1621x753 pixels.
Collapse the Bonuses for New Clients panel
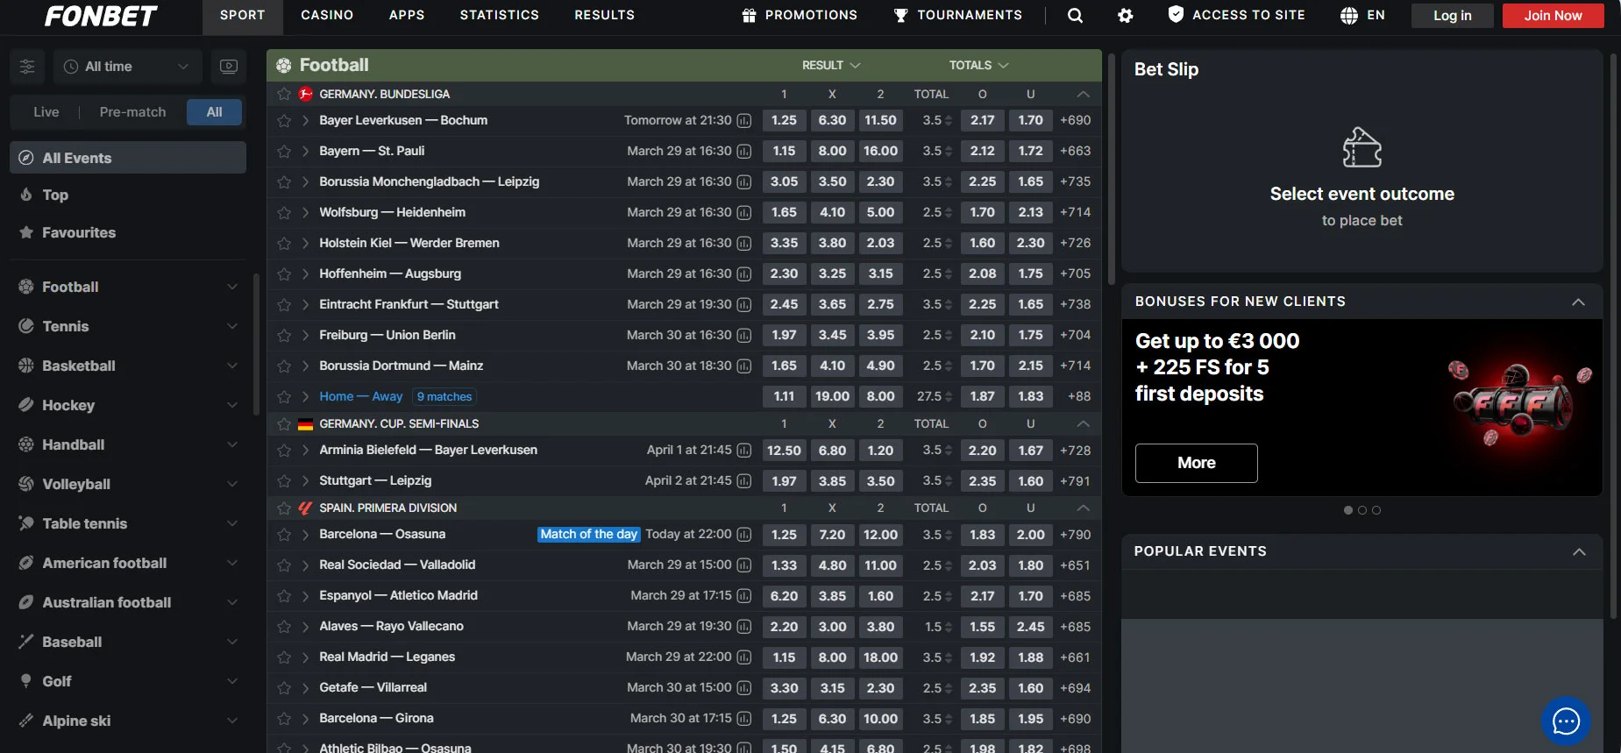coord(1578,302)
